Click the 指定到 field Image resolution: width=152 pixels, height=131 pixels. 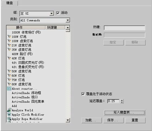124,35
